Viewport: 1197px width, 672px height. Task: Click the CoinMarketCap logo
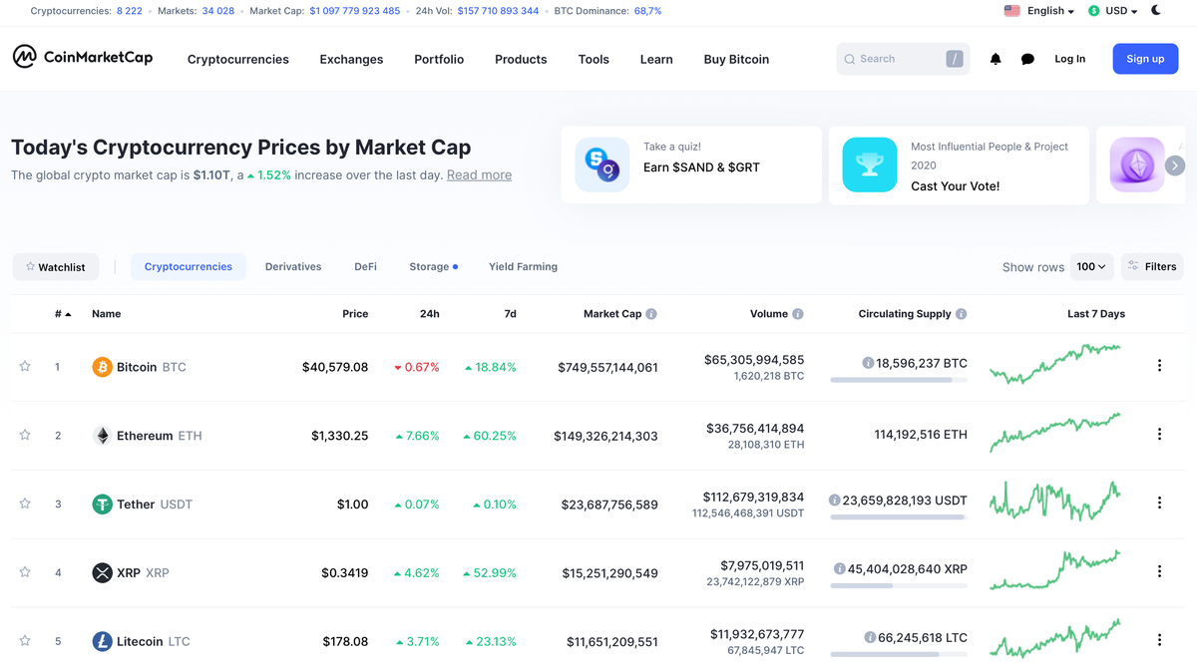click(x=82, y=57)
